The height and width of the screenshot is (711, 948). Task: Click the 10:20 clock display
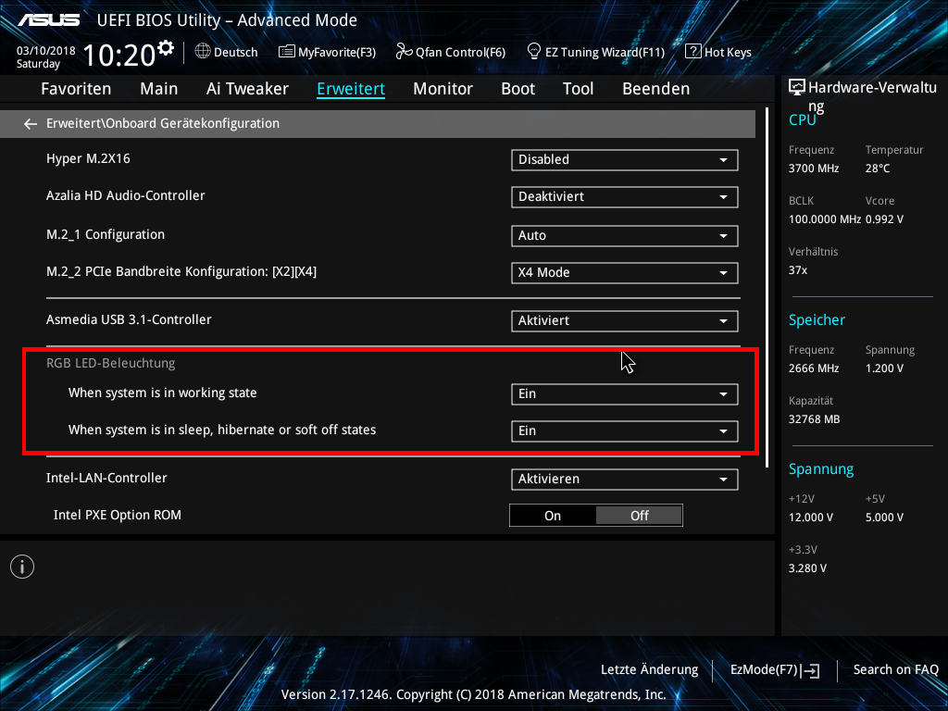click(119, 55)
